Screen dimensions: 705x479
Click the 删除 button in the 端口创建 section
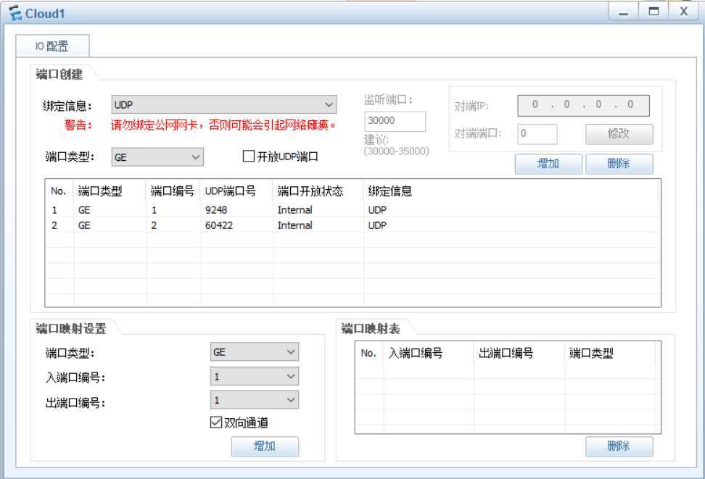coord(620,164)
